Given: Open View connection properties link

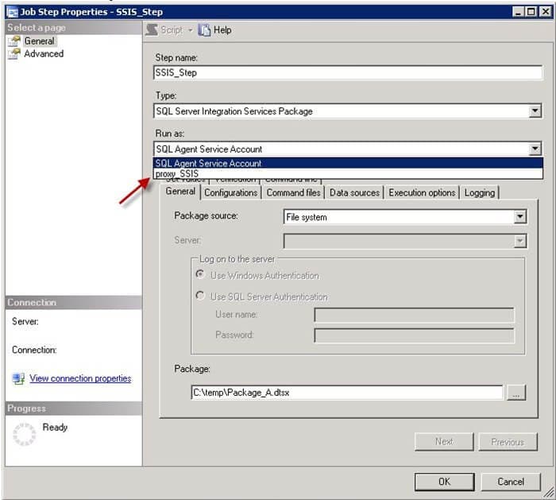Looking at the screenshot, I should click(80, 378).
